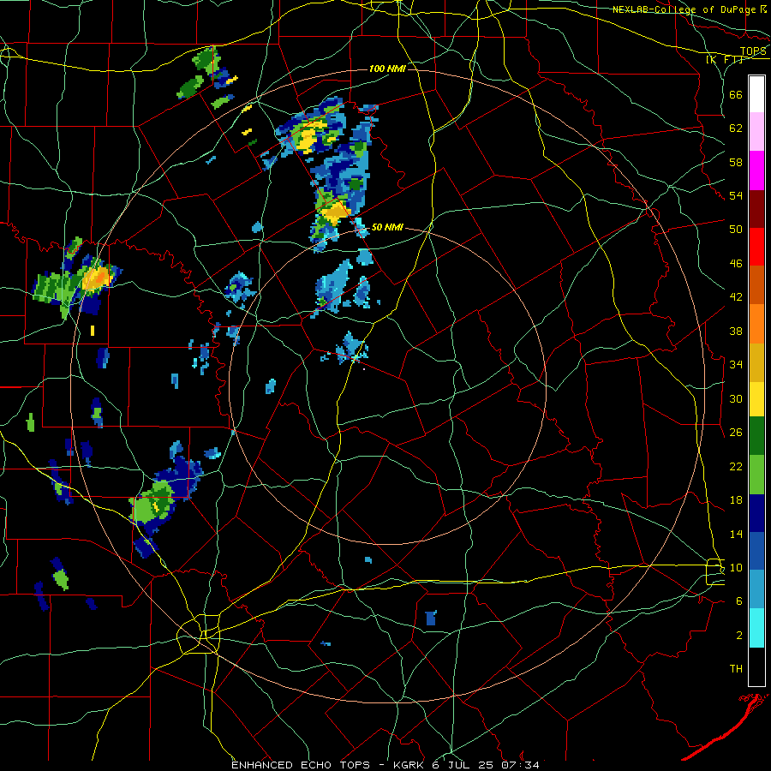This screenshot has height=771, width=771.
Task: Click the white swatch in the tops legend
Action: coord(756,94)
